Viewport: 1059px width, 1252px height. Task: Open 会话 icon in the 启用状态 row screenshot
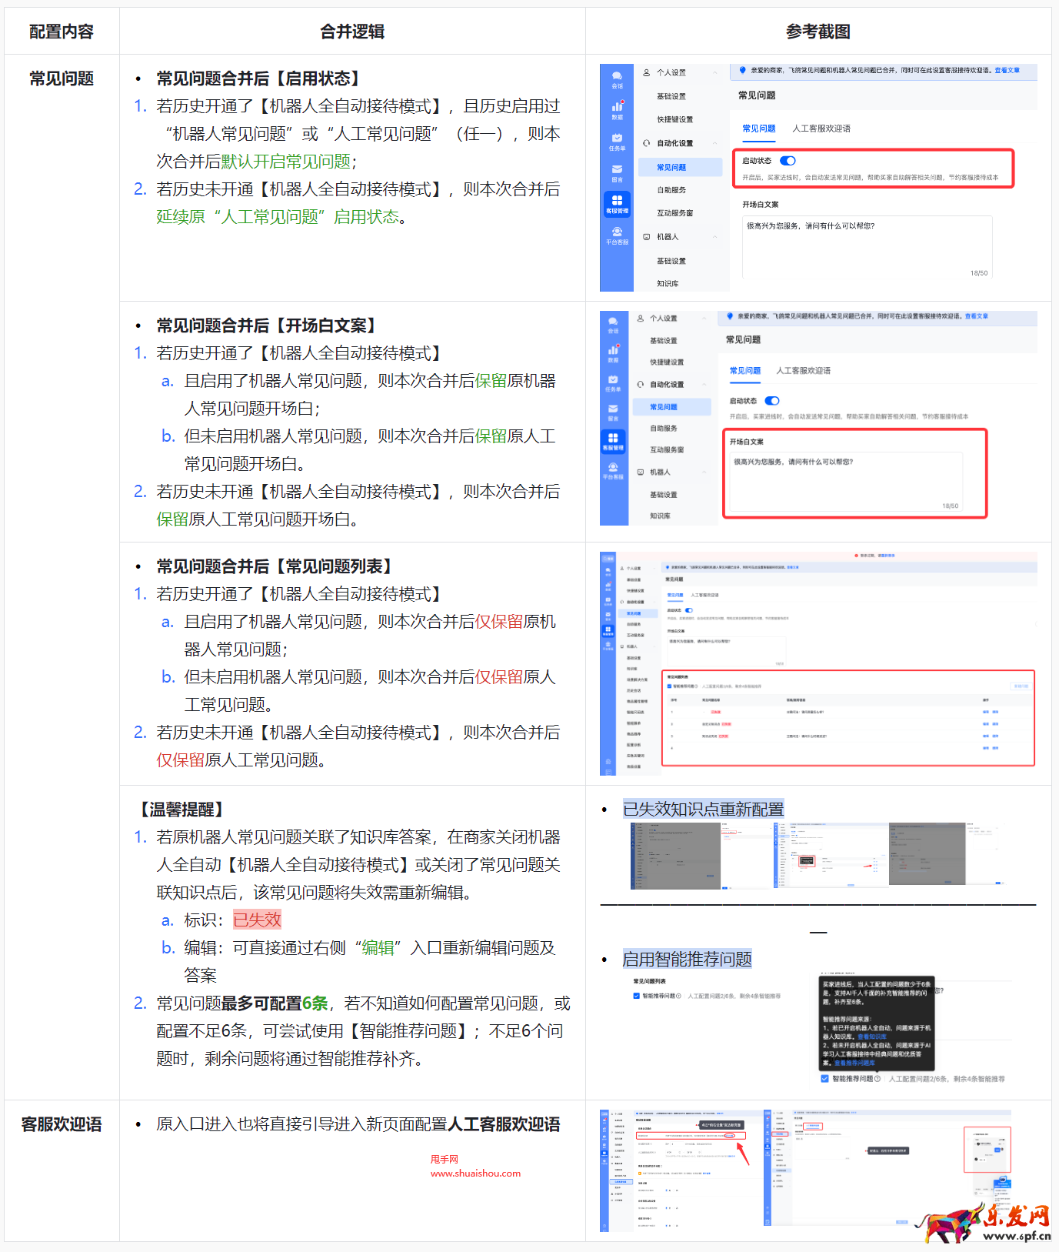tap(617, 76)
